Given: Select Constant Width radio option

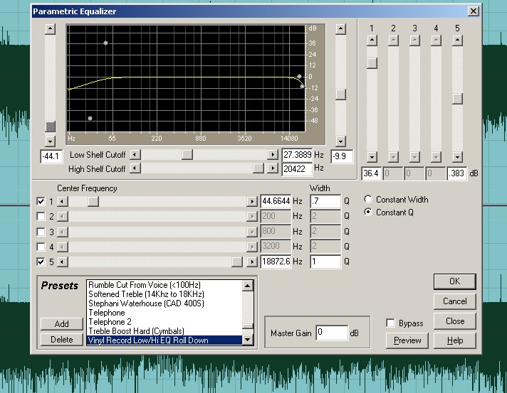Looking at the screenshot, I should [368, 200].
